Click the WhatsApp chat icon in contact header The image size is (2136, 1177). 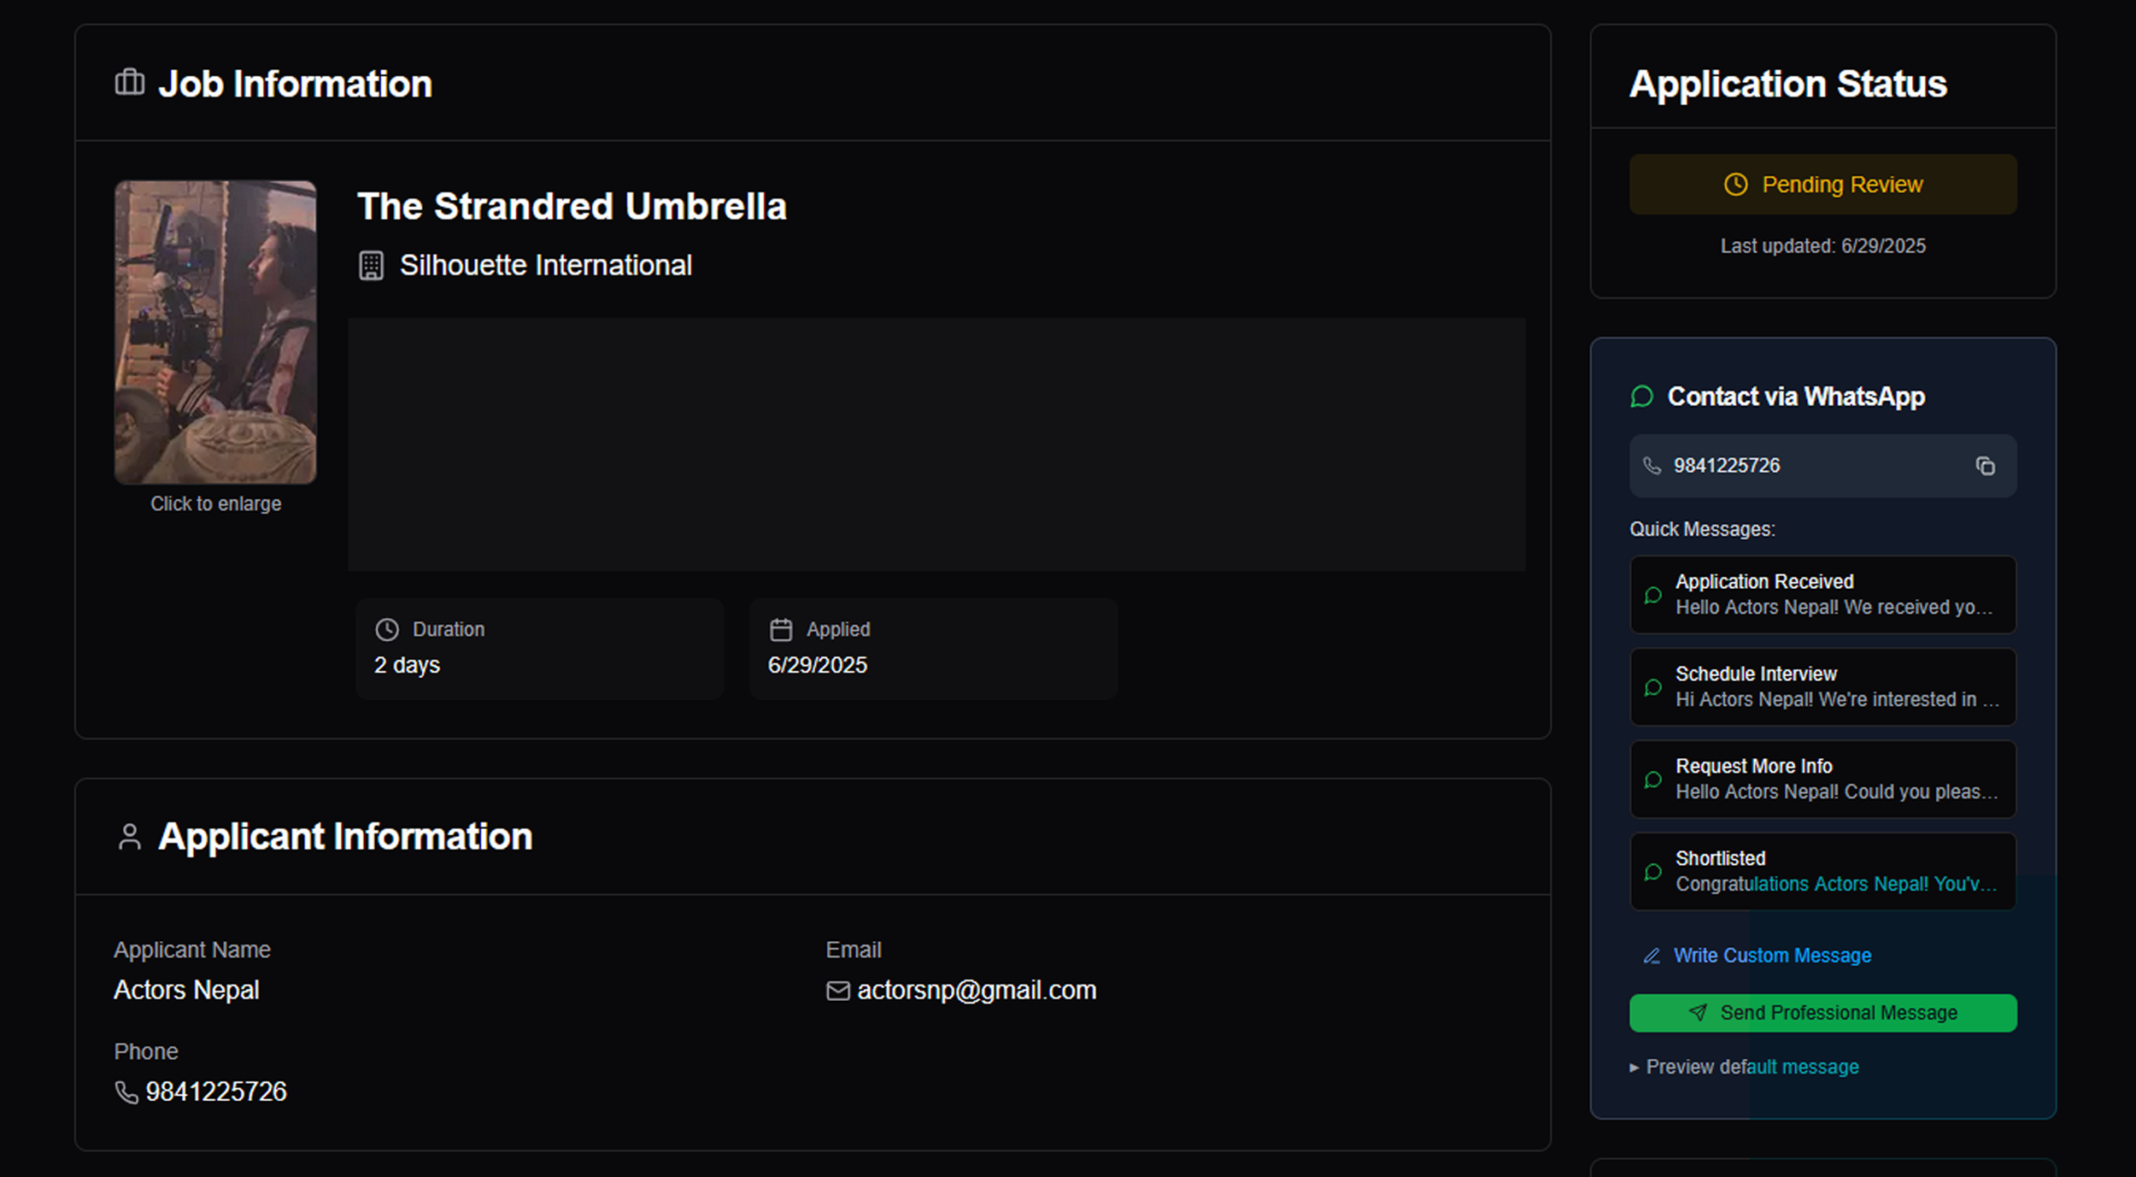point(1641,397)
